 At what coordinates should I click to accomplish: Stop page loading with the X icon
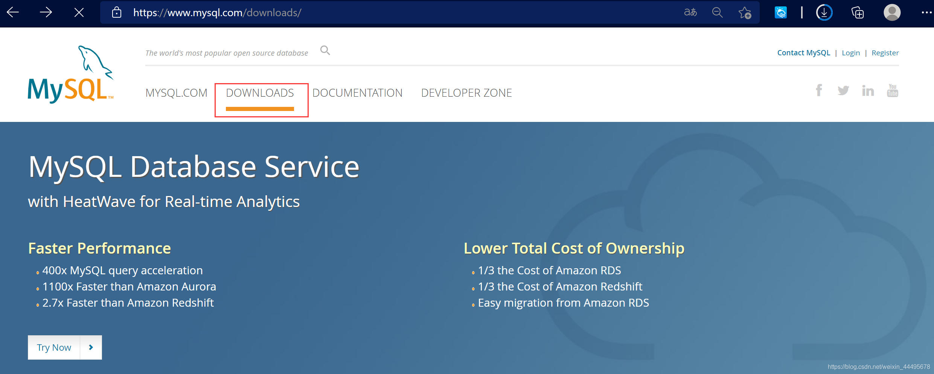click(x=79, y=12)
